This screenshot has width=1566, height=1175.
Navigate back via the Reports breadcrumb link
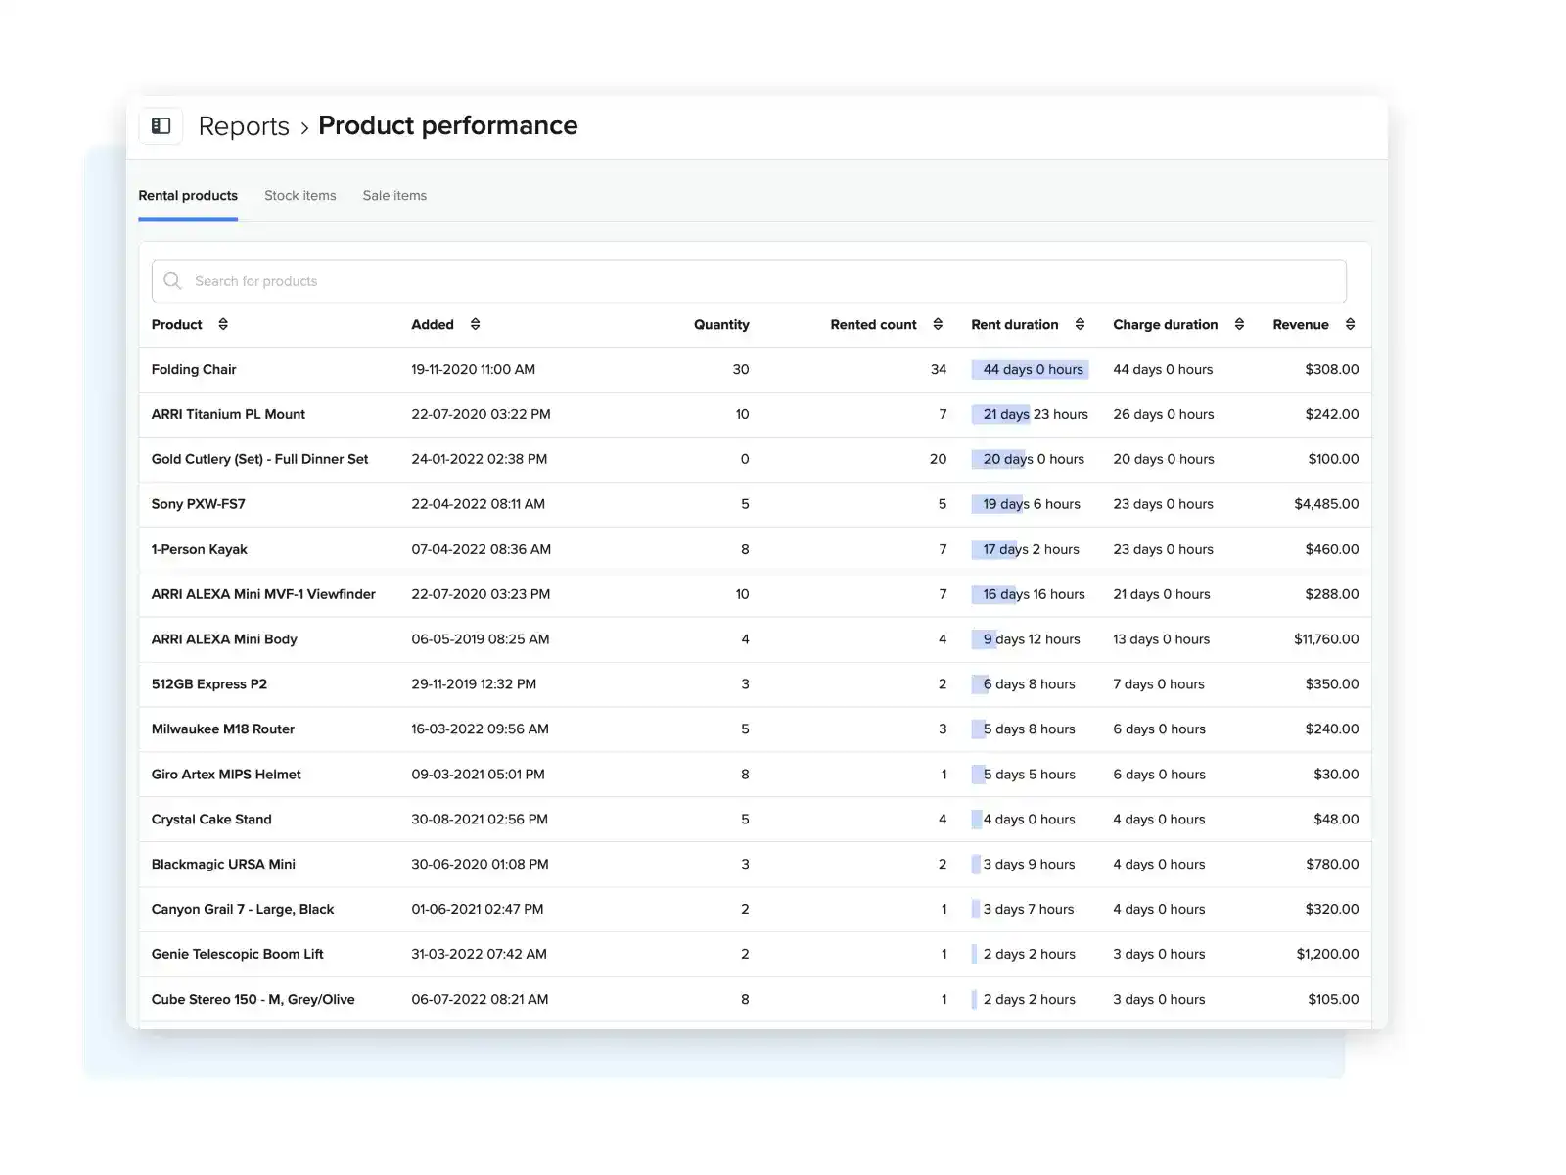coord(243,125)
